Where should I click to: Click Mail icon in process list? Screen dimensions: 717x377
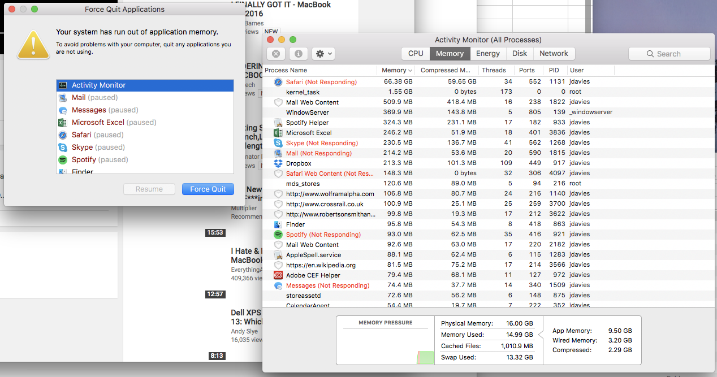pyautogui.click(x=278, y=153)
